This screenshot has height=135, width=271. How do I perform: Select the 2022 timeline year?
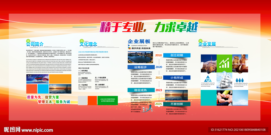tap(159, 78)
